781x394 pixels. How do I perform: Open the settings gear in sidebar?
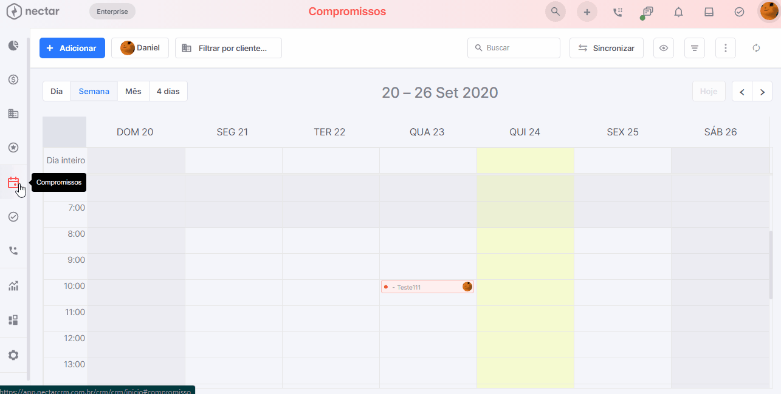click(13, 355)
